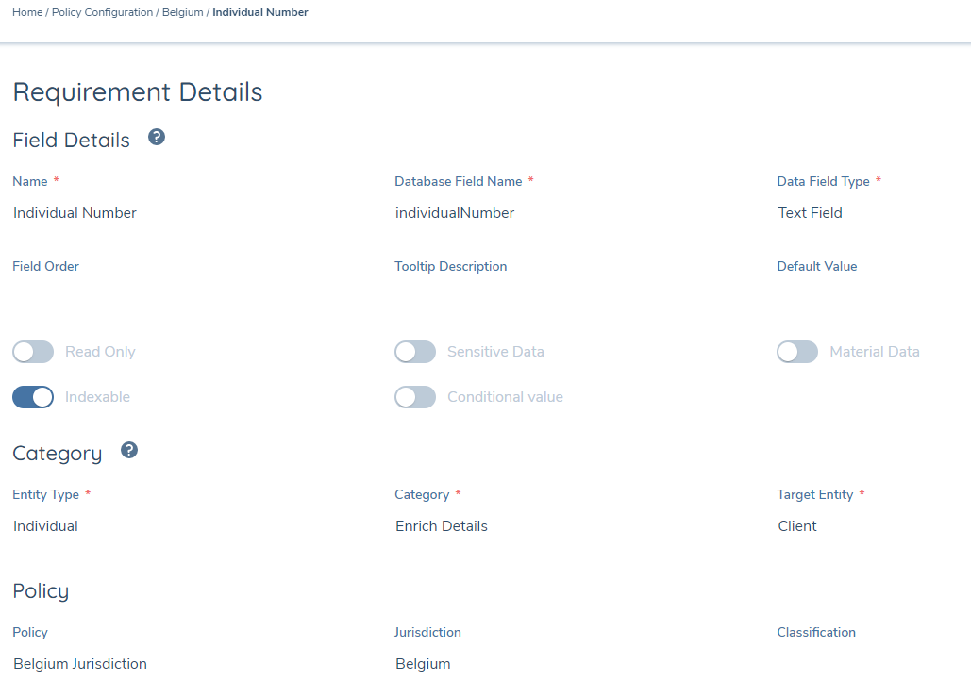Viewport: 971px width, 697px height.
Task: Click the Jurisdiction field showing Belgium
Action: point(566,664)
